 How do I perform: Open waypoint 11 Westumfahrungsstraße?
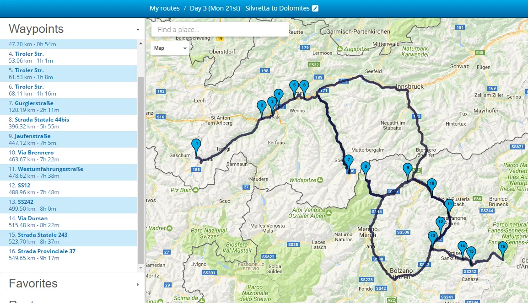68,172
